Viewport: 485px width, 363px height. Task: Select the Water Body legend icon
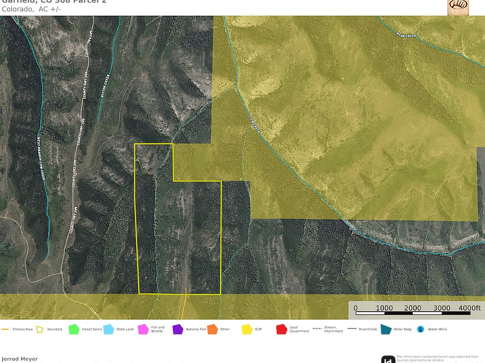click(x=386, y=329)
